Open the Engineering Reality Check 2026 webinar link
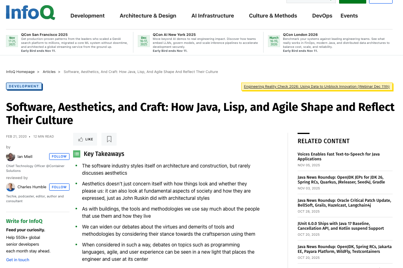 coord(317,87)
